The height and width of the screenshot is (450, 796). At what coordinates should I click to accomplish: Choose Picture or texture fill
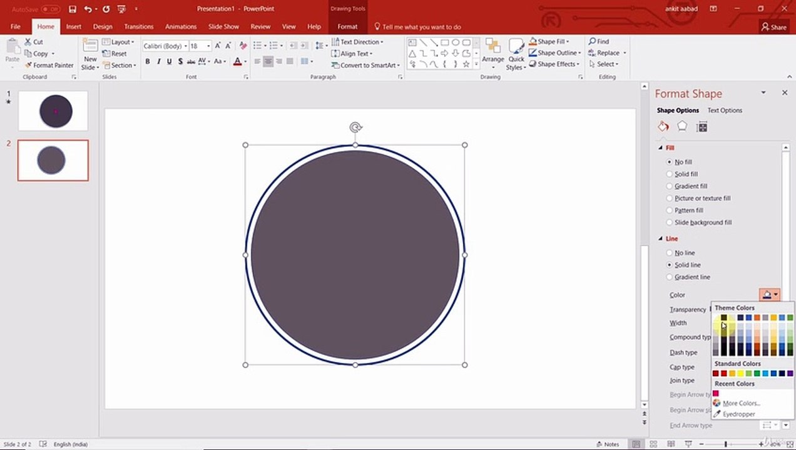point(669,198)
